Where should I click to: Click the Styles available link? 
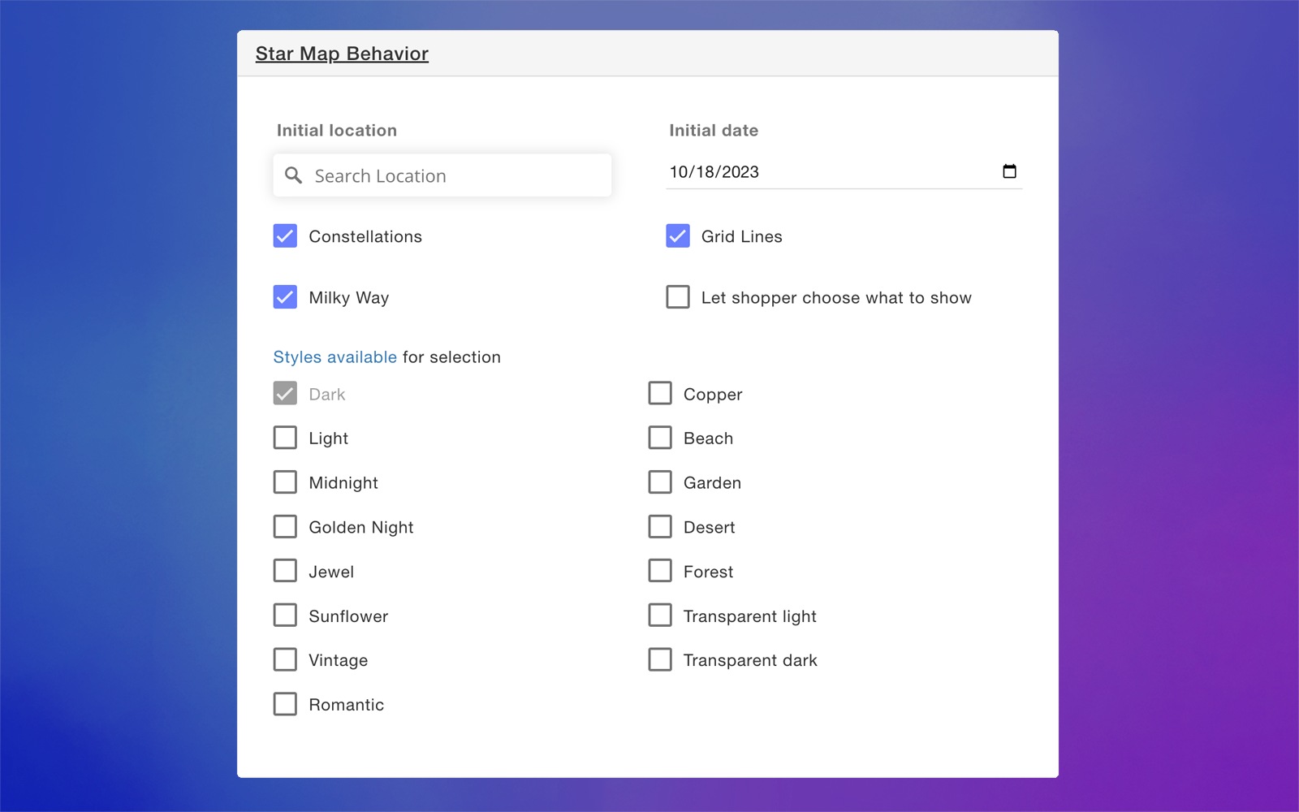pos(334,357)
